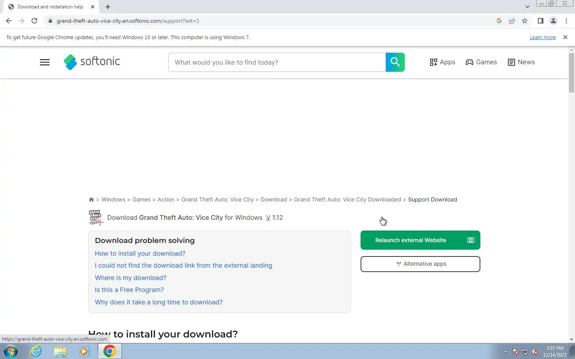Click the browser forward arrow
575x359 pixels.
coord(22,21)
